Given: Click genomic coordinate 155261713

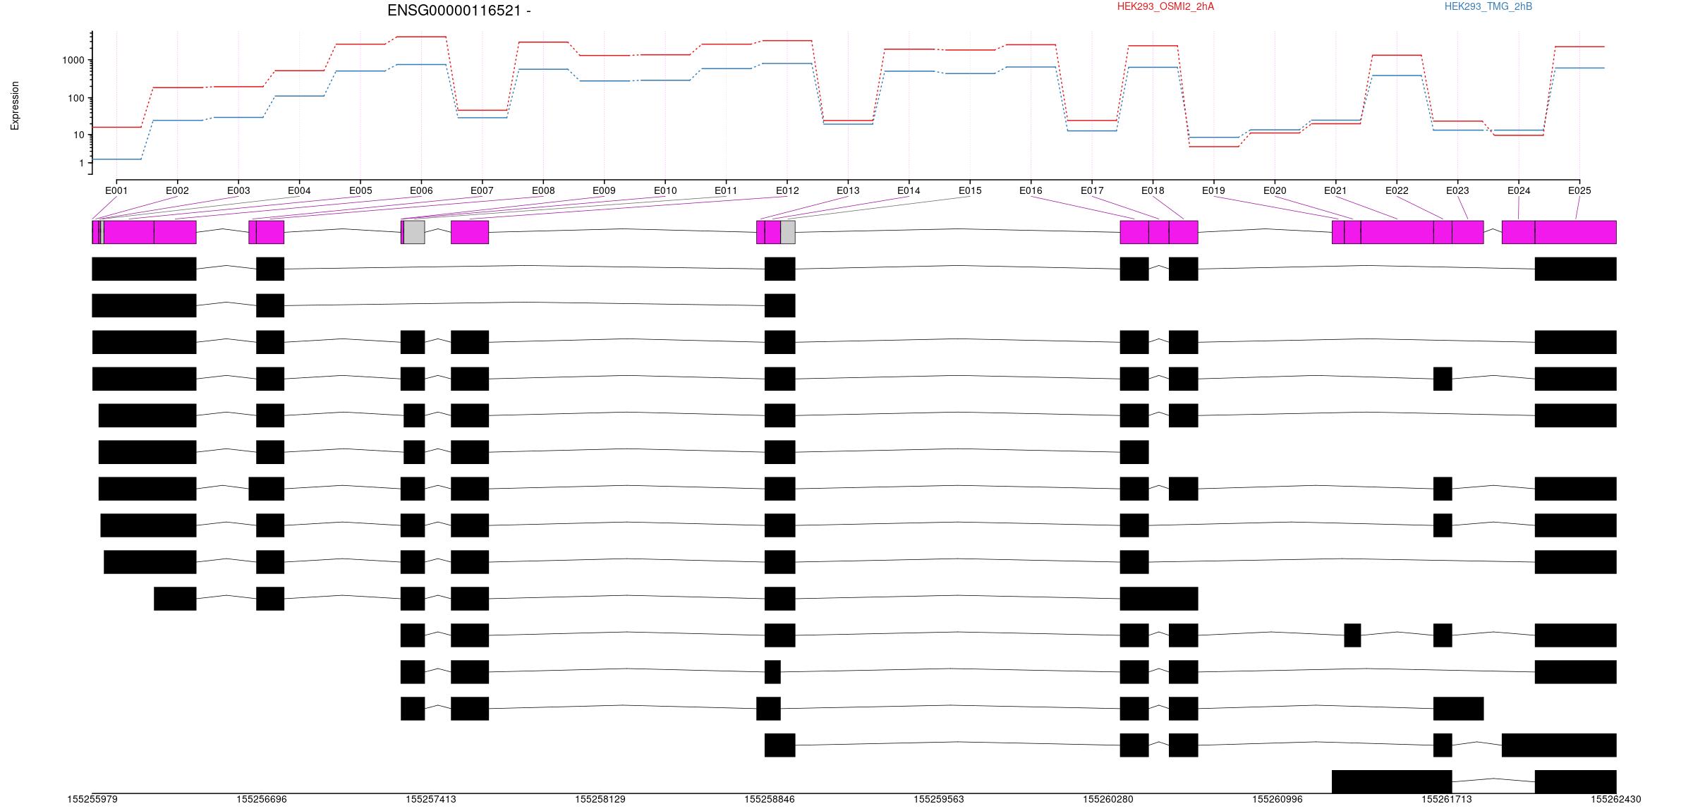Looking at the screenshot, I should pyautogui.click(x=1447, y=799).
